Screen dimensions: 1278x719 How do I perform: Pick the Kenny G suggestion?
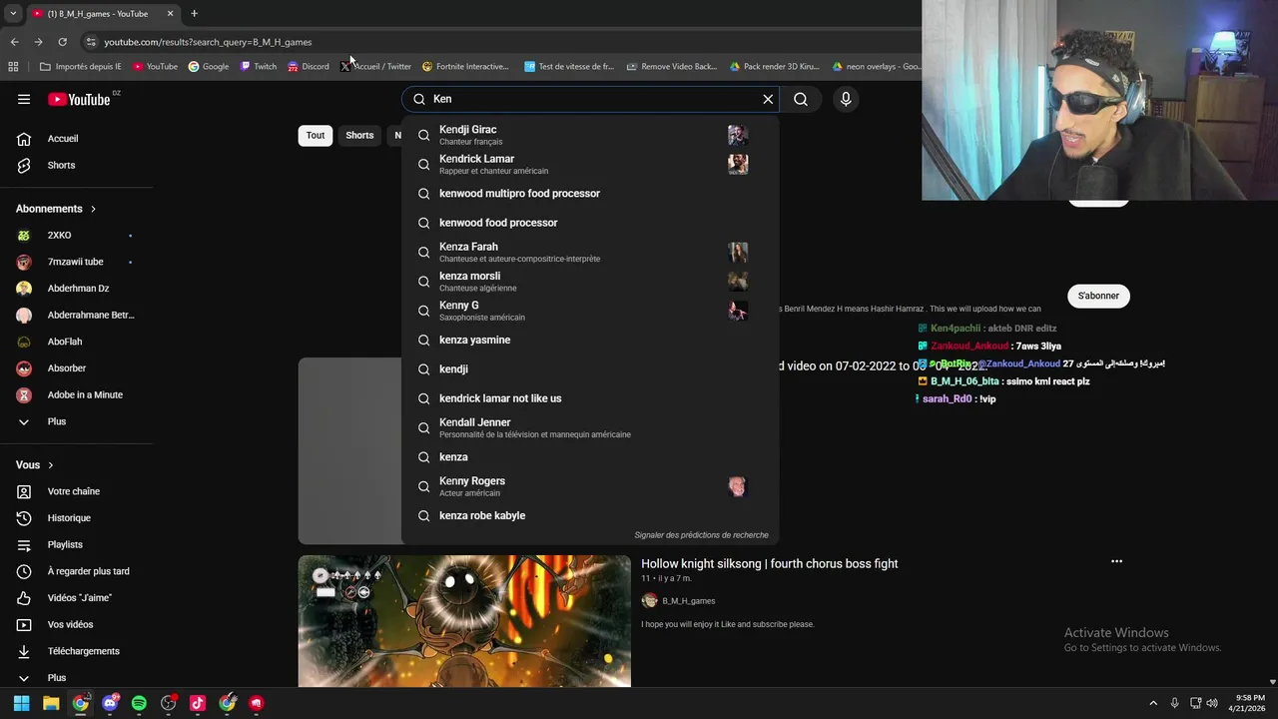point(590,311)
